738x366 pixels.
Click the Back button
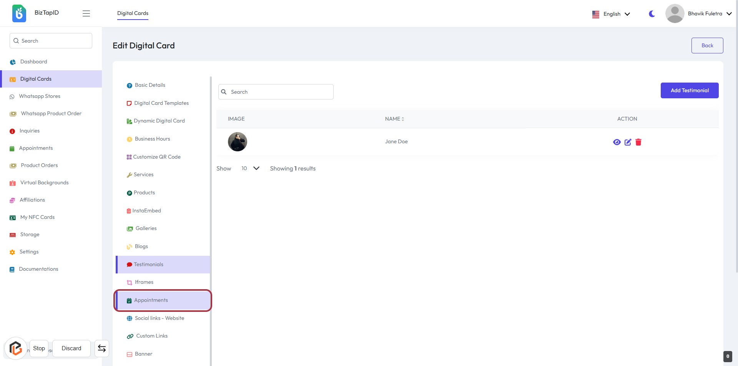coord(707,45)
